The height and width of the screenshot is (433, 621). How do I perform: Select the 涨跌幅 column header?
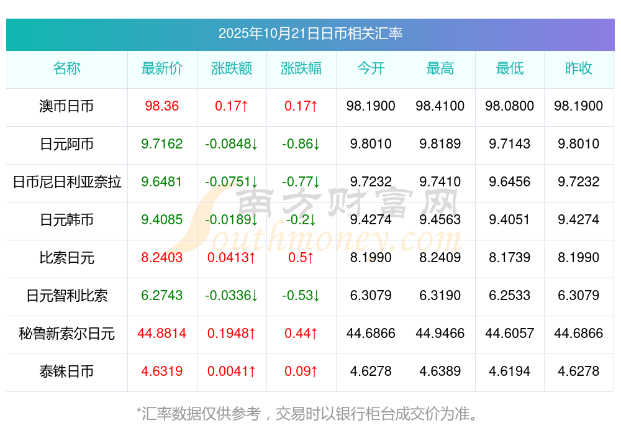(301, 68)
